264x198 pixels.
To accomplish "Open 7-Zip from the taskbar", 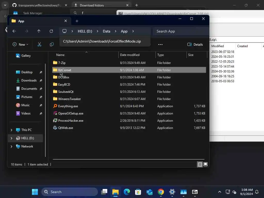I will (195, 192).
